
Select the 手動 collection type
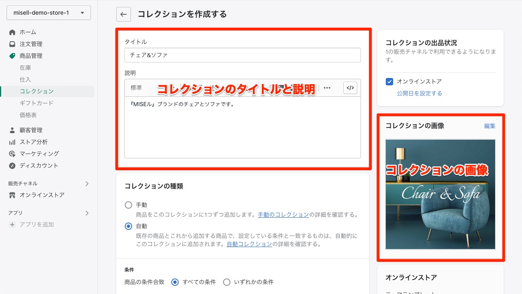tap(128, 205)
